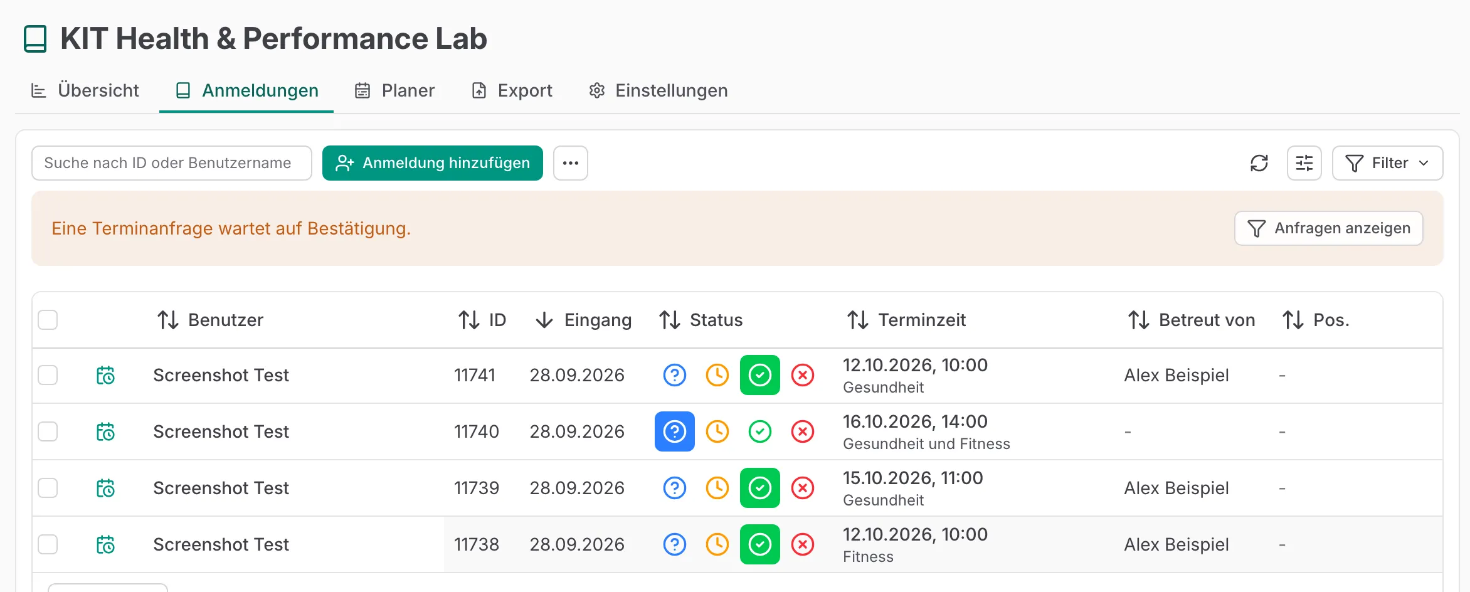Viewport: 1470px width, 592px height.
Task: Check the box for registration 11741
Action: (48, 375)
